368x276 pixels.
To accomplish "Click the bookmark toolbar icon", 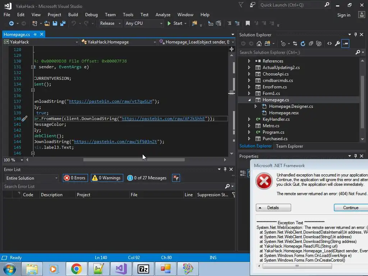I will coord(248,23).
